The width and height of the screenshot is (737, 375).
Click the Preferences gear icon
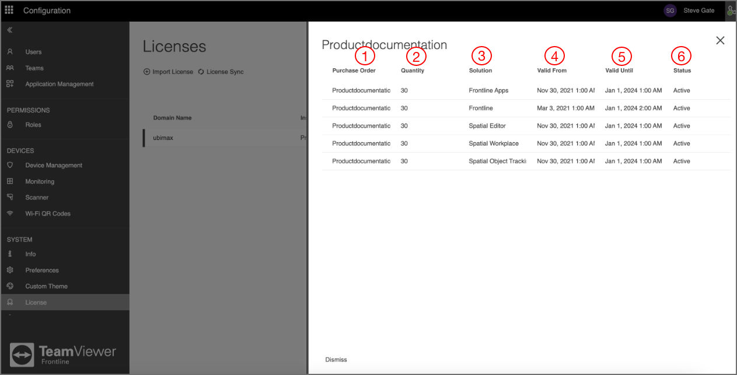pos(10,270)
